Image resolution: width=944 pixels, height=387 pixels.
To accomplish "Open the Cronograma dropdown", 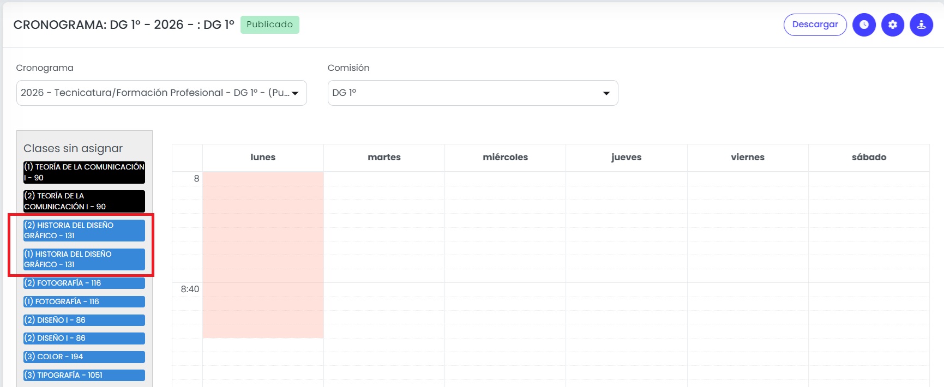I will tap(161, 93).
